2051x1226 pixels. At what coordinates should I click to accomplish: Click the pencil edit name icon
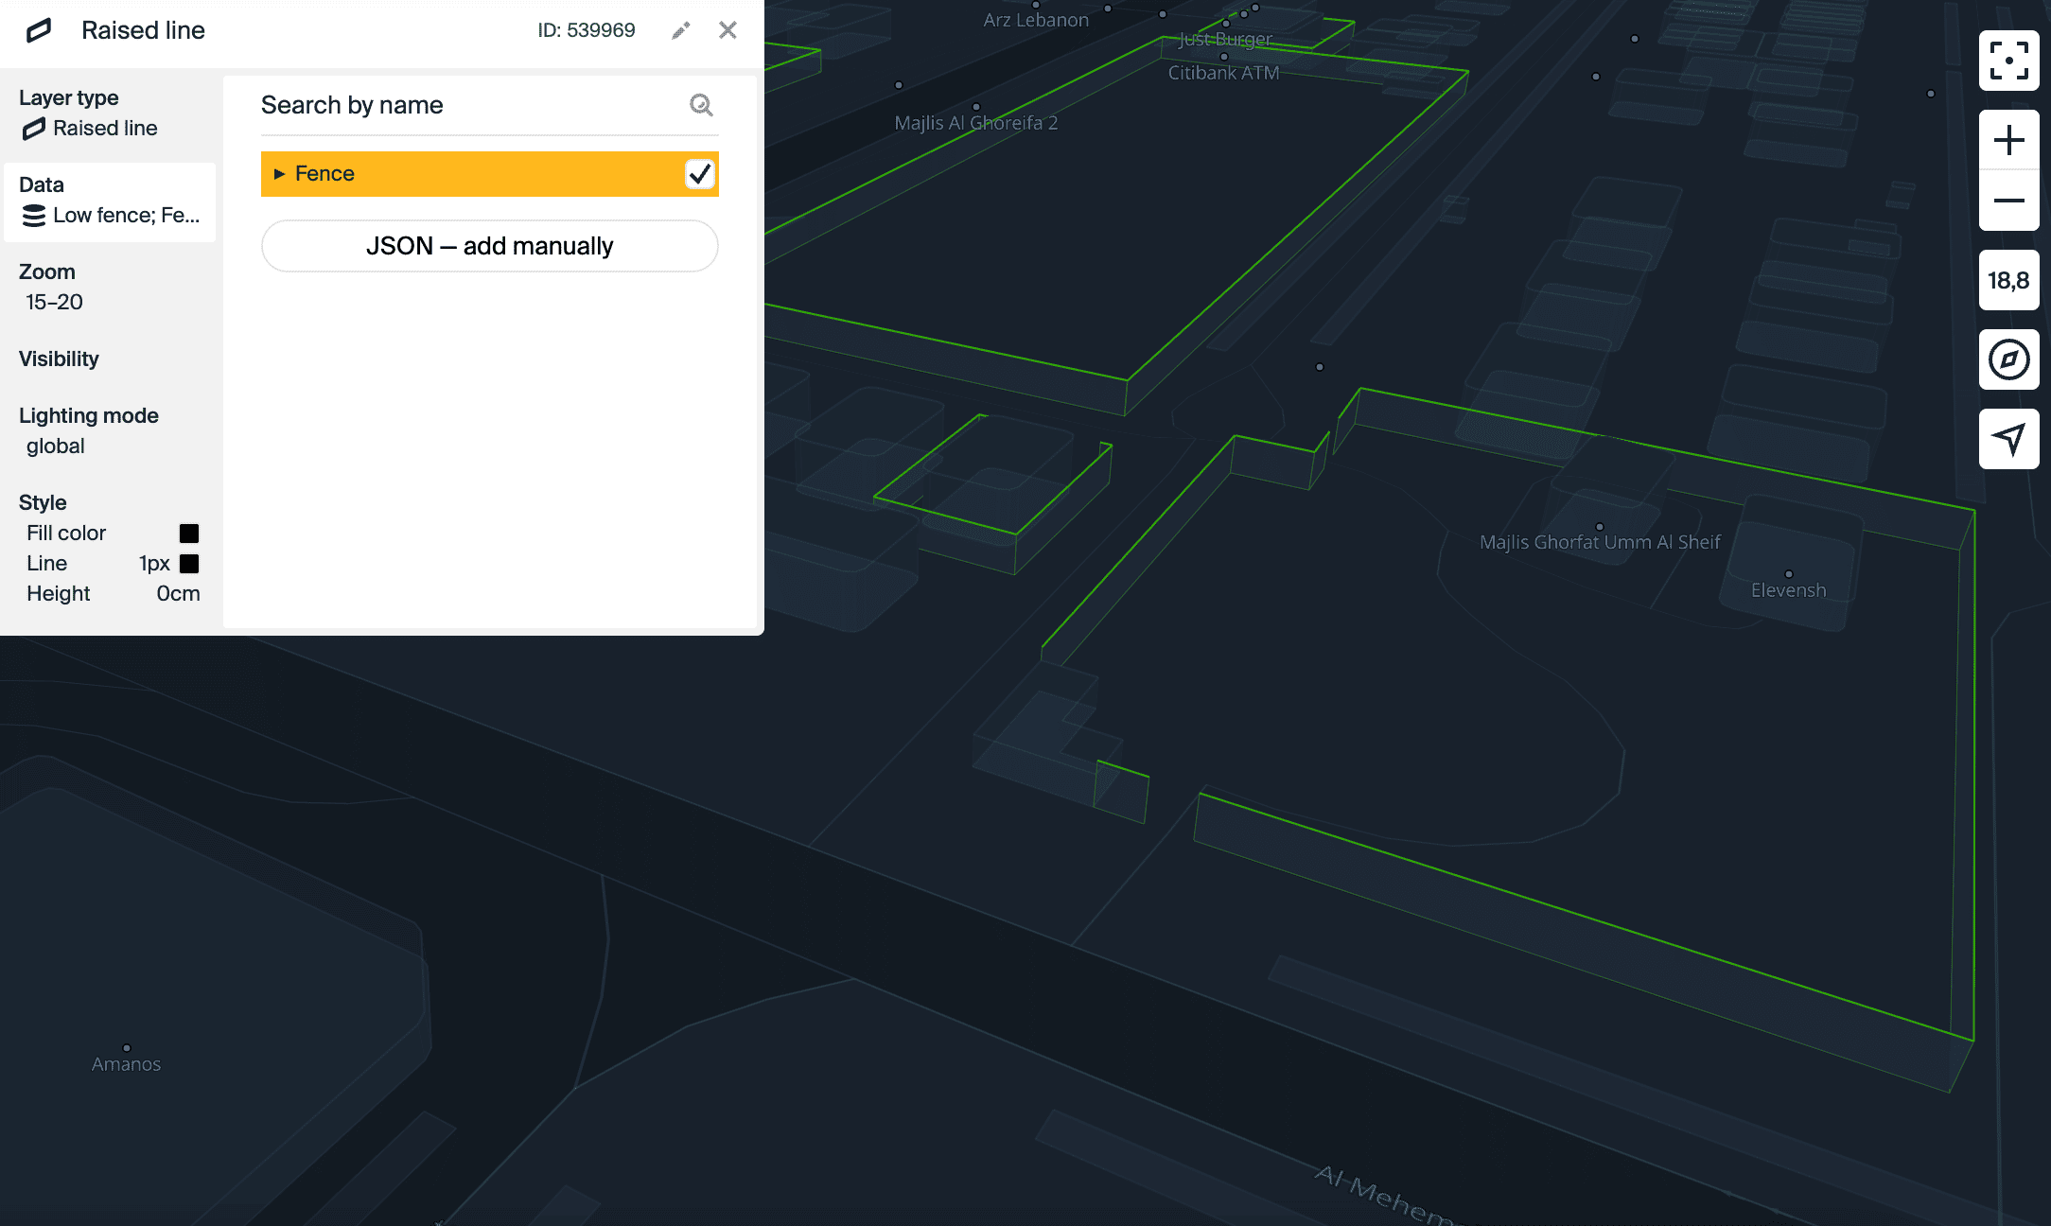[x=681, y=30]
